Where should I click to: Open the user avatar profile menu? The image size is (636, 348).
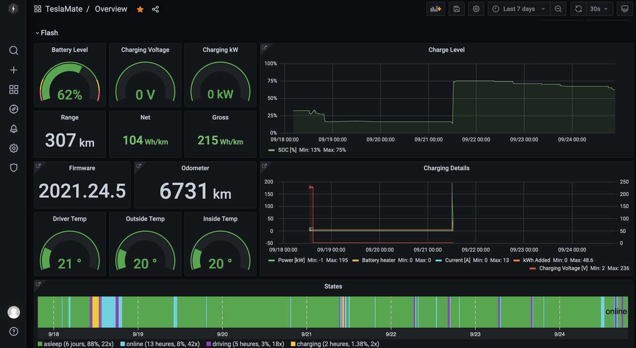pos(13,312)
